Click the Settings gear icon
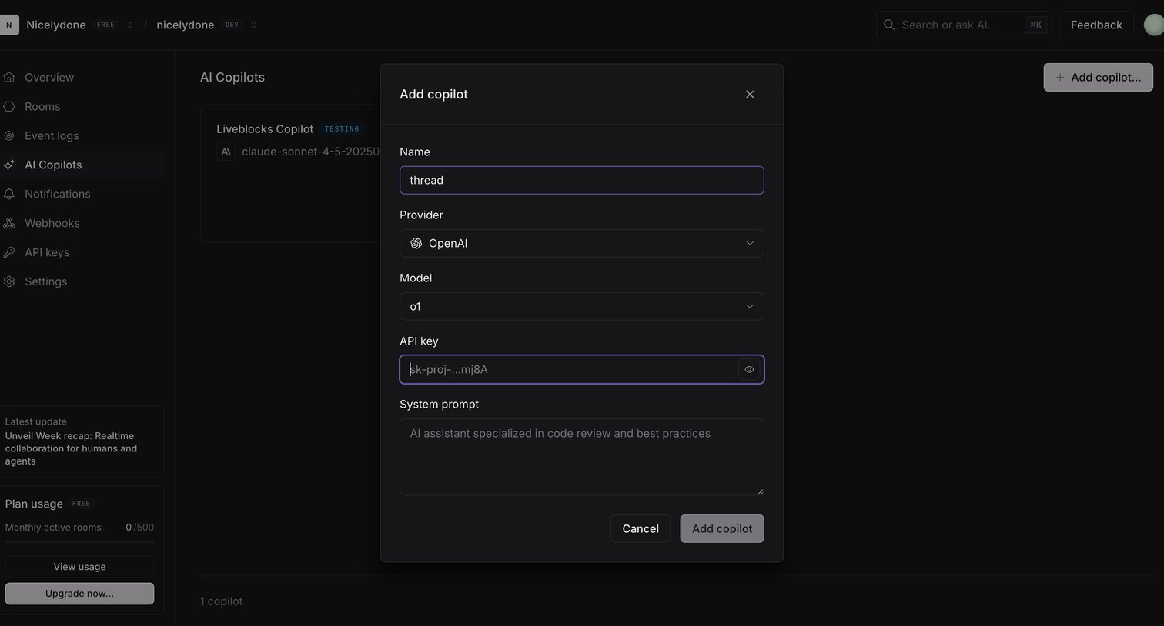This screenshot has width=1164, height=626. 9,281
